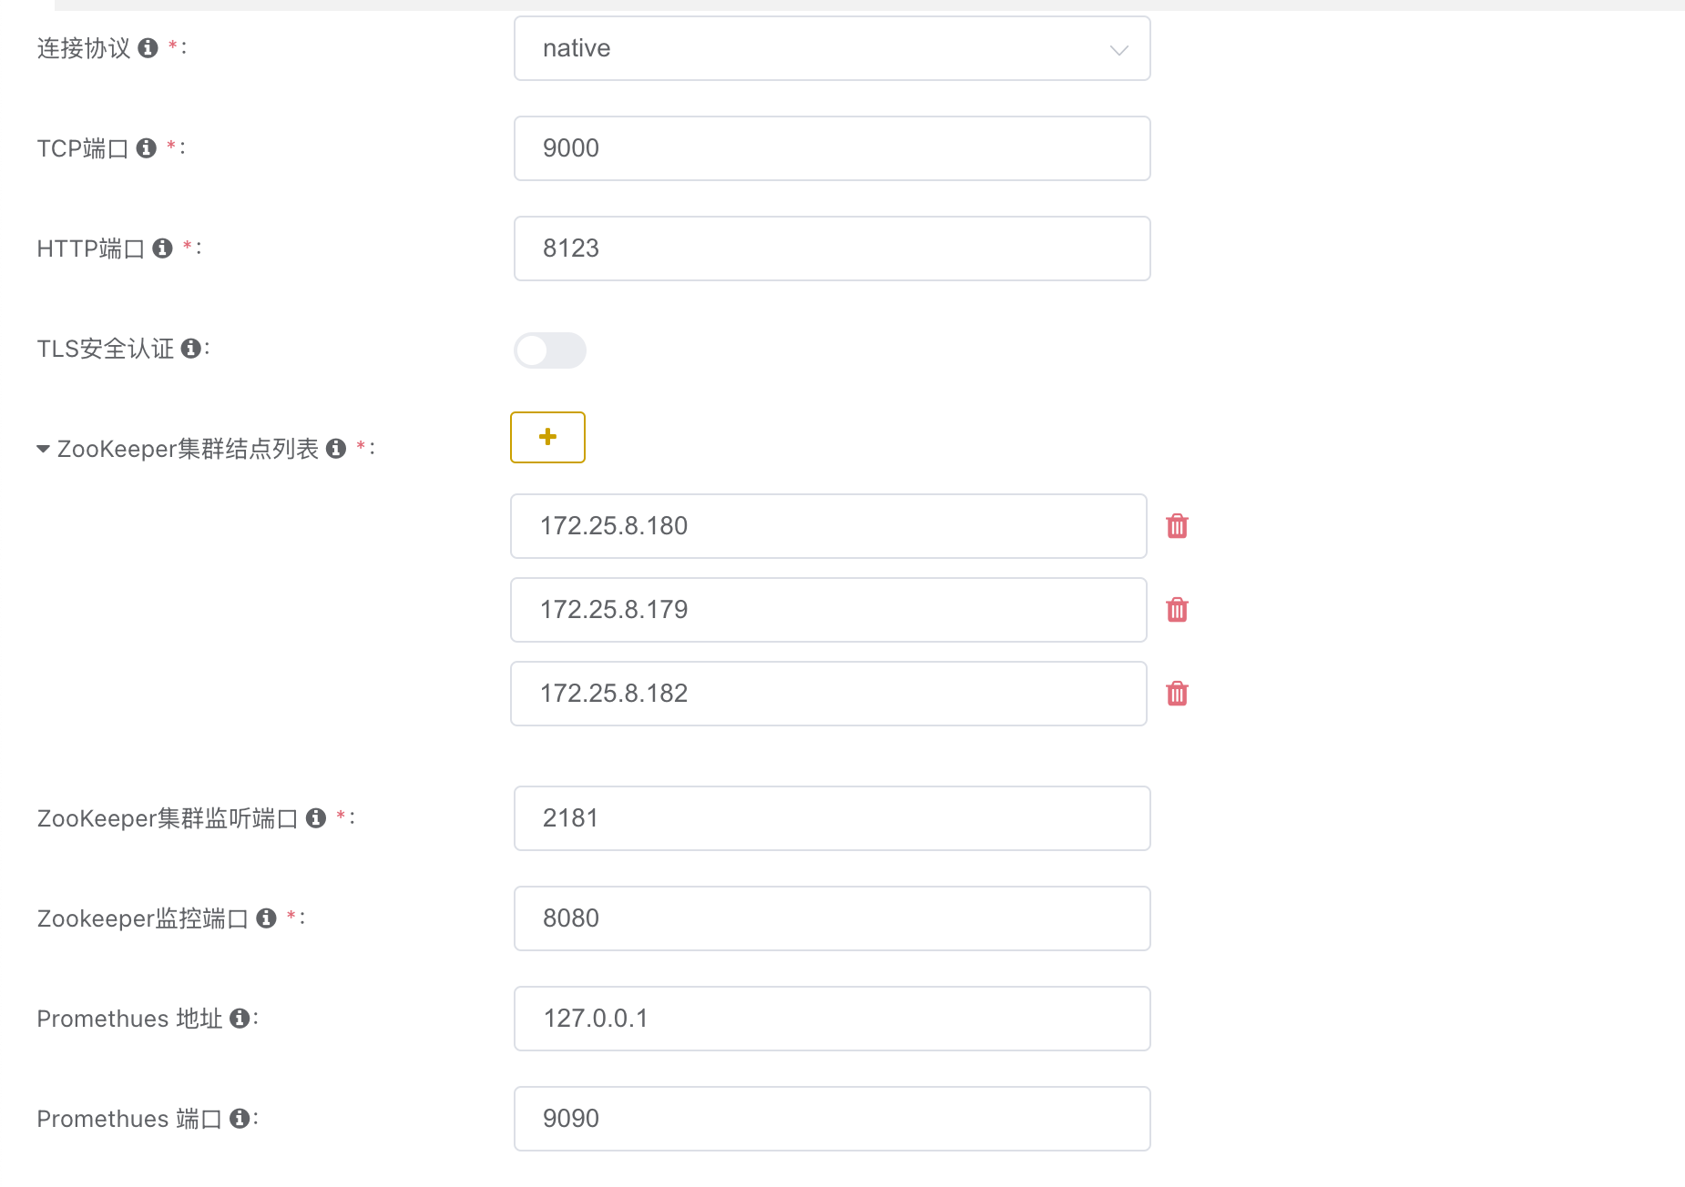Collapse the ZooKeeper集群结点列表 section
The height and width of the screenshot is (1187, 1685).
[x=43, y=449]
